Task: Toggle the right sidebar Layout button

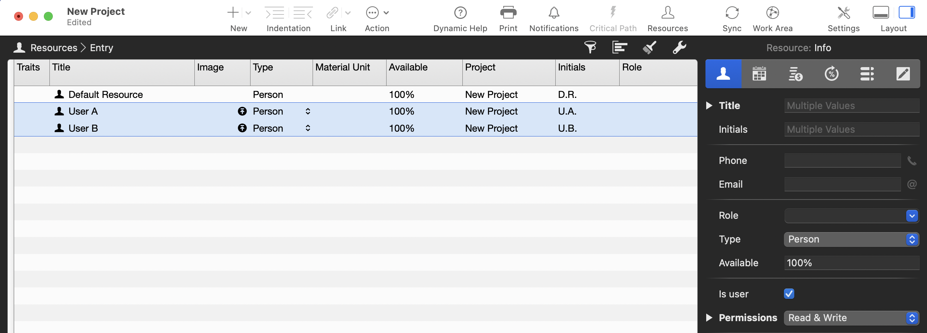Action: pyautogui.click(x=907, y=12)
